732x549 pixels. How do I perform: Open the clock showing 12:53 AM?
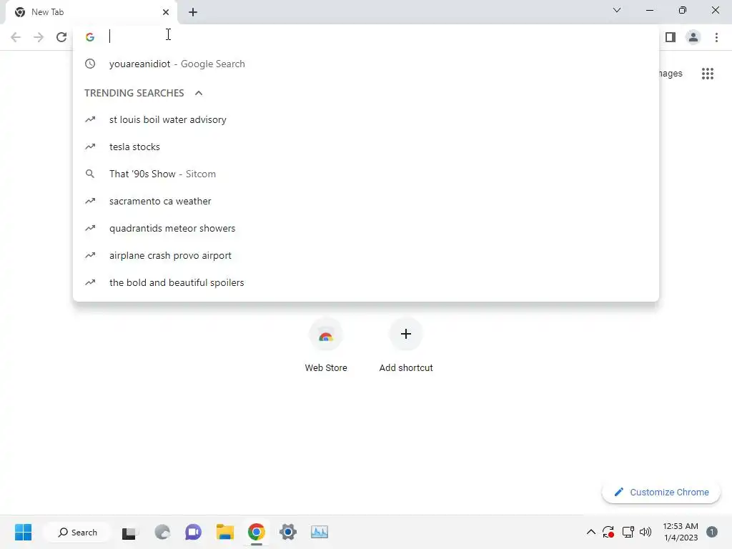681,532
